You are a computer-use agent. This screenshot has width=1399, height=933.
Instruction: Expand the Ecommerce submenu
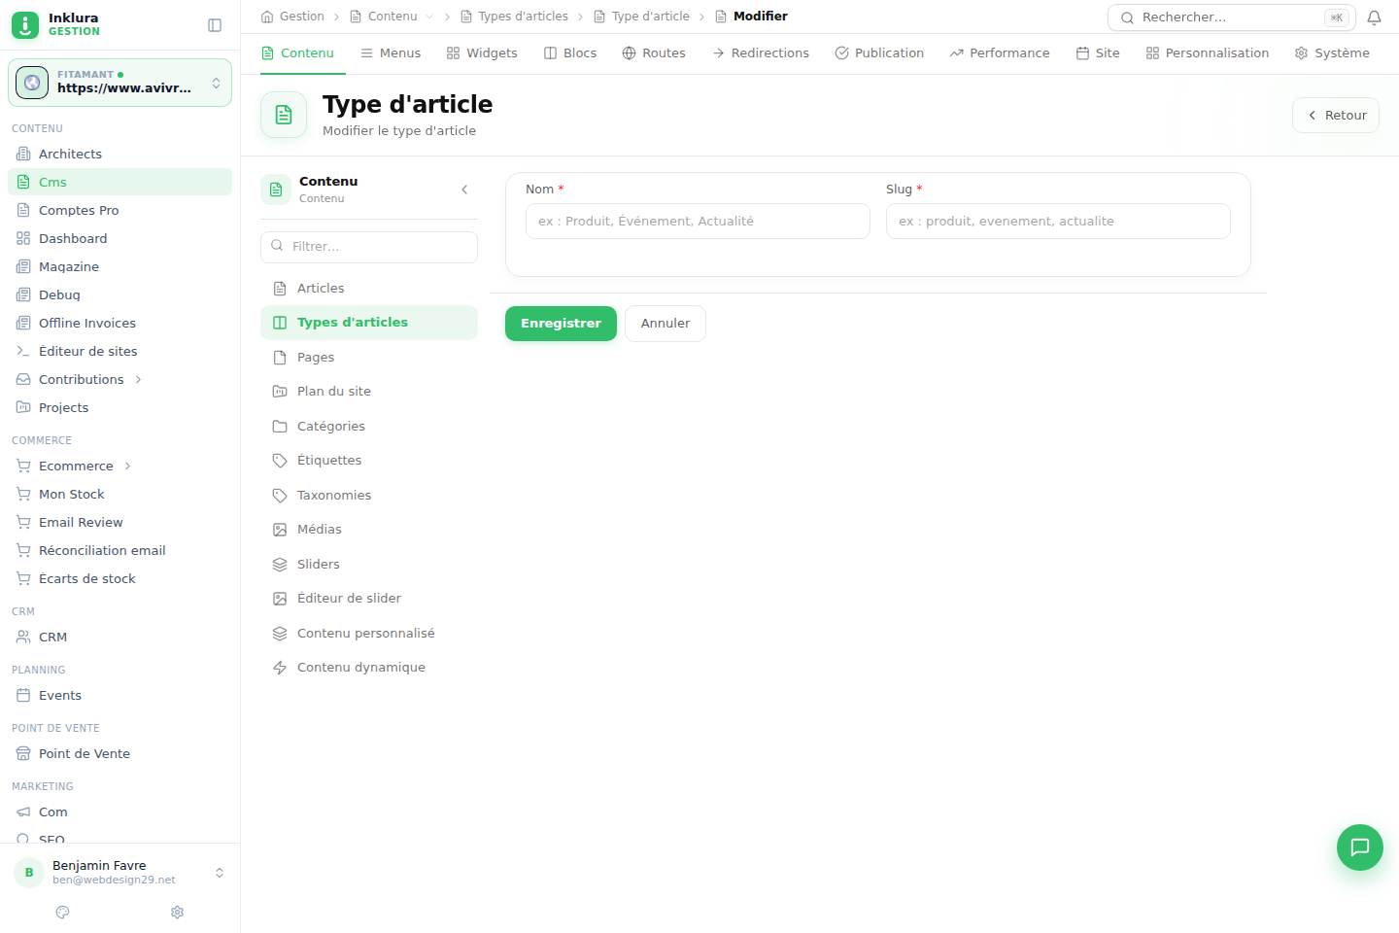click(x=127, y=466)
